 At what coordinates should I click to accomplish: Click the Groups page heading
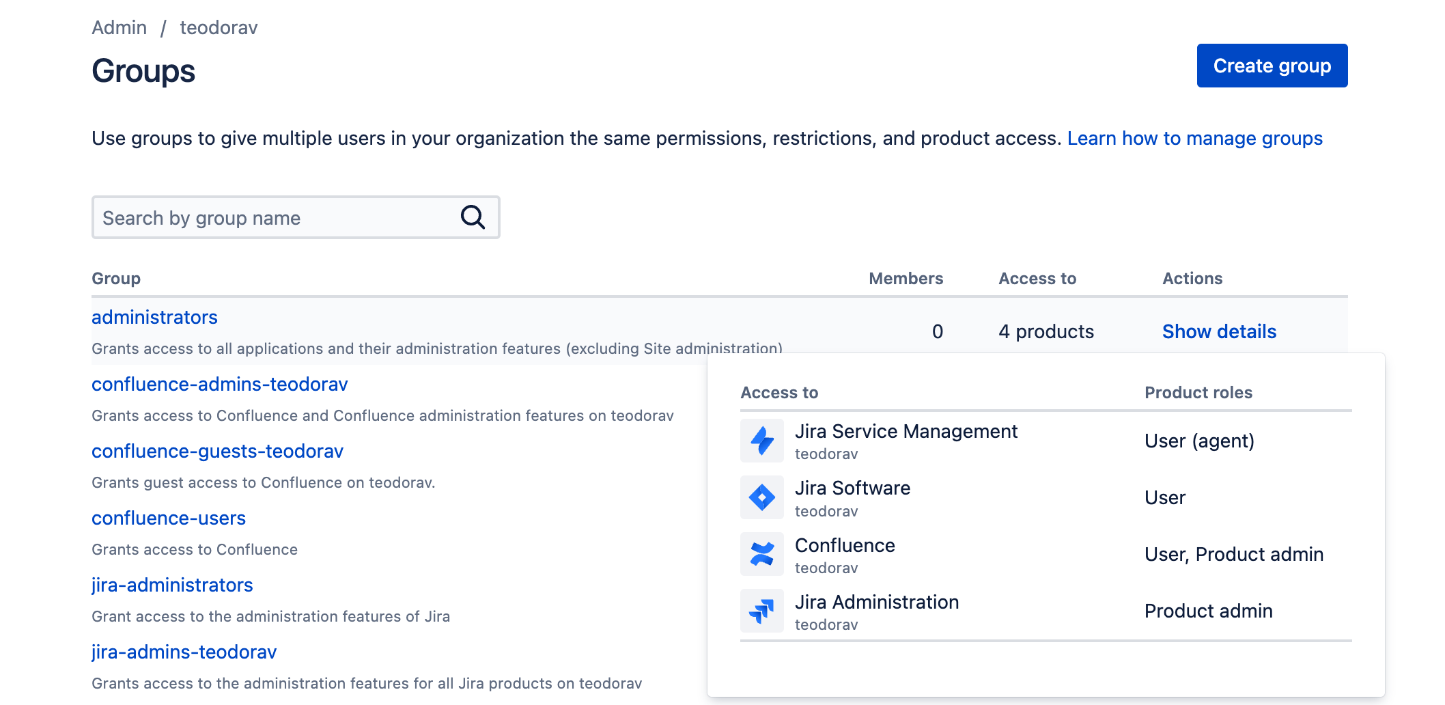point(143,71)
